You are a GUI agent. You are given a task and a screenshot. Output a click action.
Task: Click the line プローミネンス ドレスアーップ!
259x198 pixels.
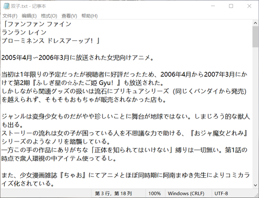coord(51,41)
